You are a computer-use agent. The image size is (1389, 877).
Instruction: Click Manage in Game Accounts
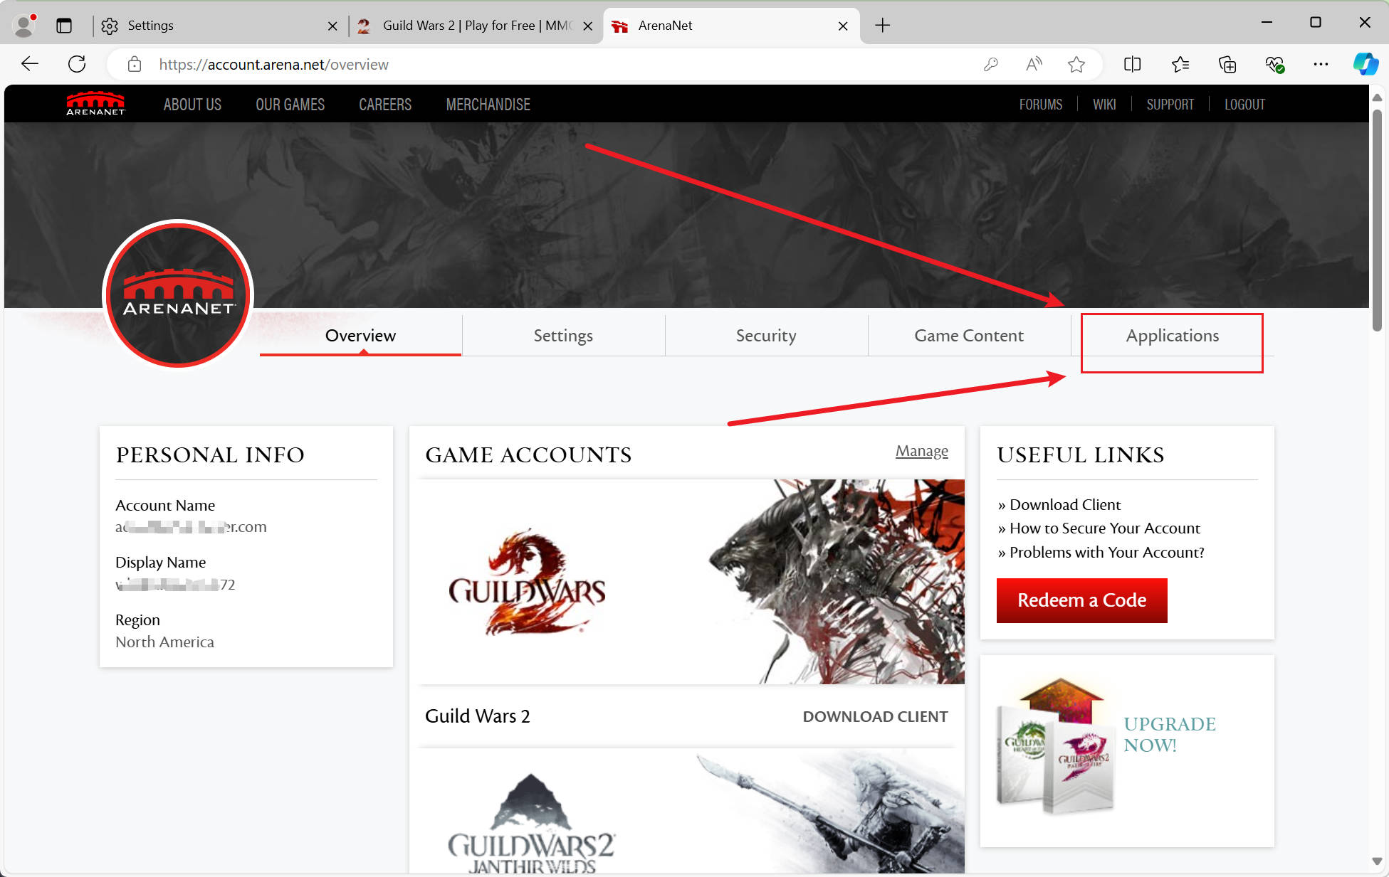(921, 451)
